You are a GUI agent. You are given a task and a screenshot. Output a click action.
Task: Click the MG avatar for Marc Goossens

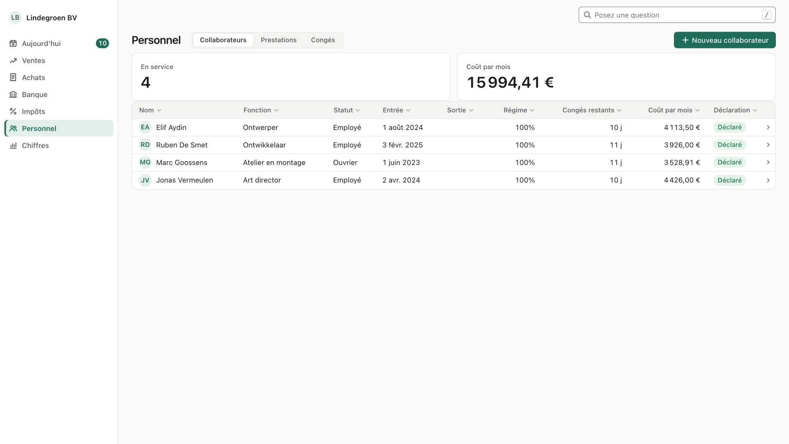tap(145, 162)
